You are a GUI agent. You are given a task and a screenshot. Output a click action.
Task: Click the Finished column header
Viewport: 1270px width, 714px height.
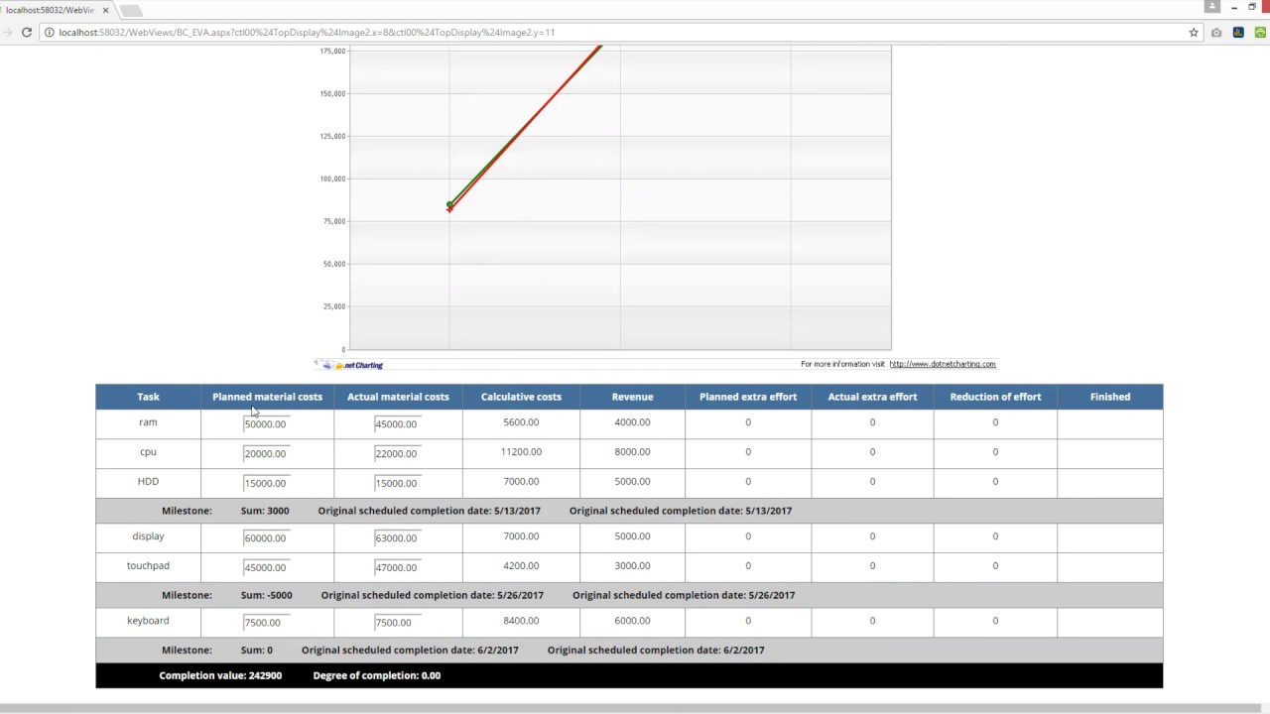[1109, 397]
